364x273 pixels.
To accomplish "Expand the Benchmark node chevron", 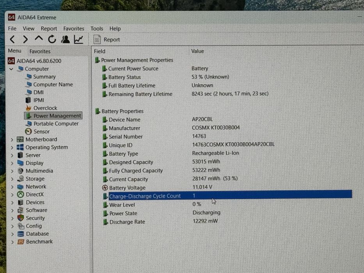I will pos(12,242).
